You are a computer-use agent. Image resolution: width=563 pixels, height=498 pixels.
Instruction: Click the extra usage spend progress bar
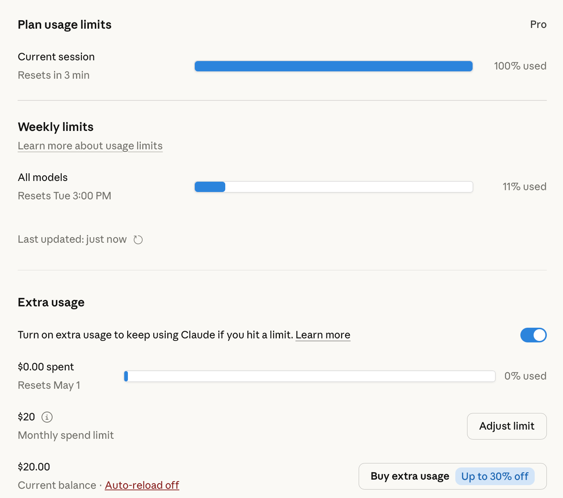click(310, 376)
